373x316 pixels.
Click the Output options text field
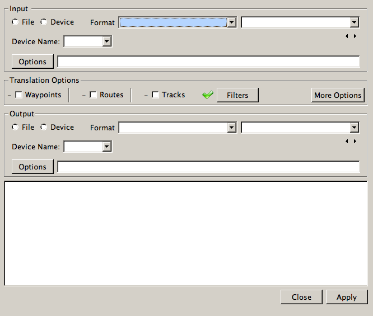[x=208, y=167]
